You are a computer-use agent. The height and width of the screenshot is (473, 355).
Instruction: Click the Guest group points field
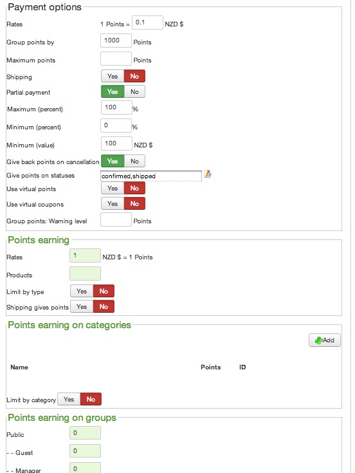(85, 451)
